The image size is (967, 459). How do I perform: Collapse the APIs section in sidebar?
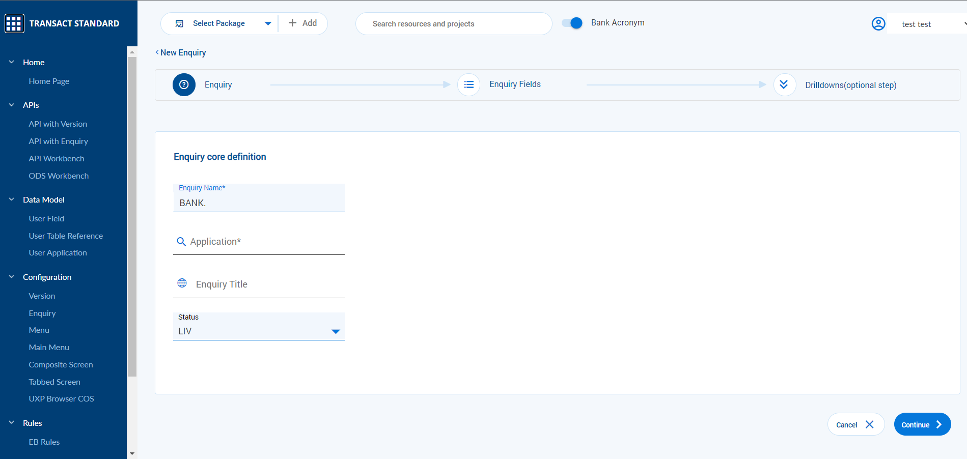point(12,105)
